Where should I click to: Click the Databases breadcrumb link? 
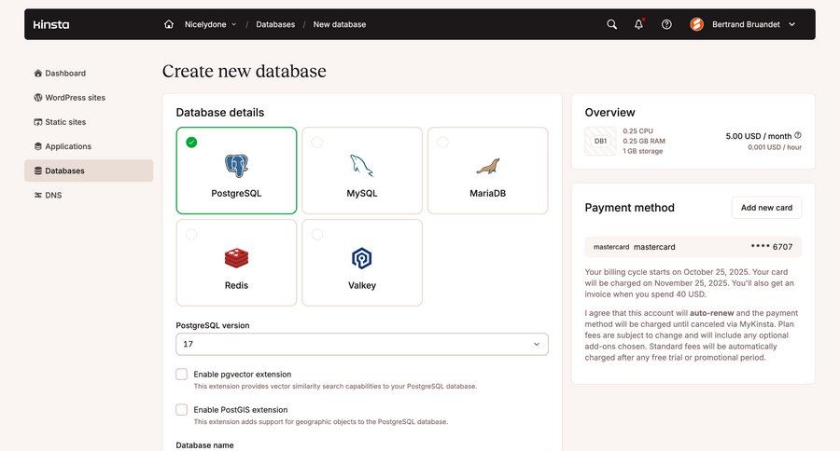pos(275,24)
